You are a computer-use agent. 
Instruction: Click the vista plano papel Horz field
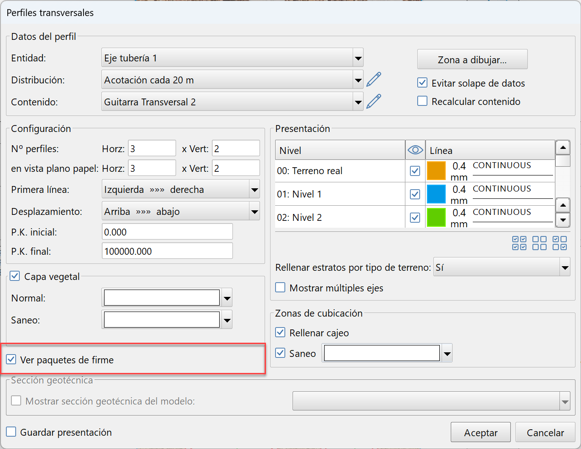152,168
